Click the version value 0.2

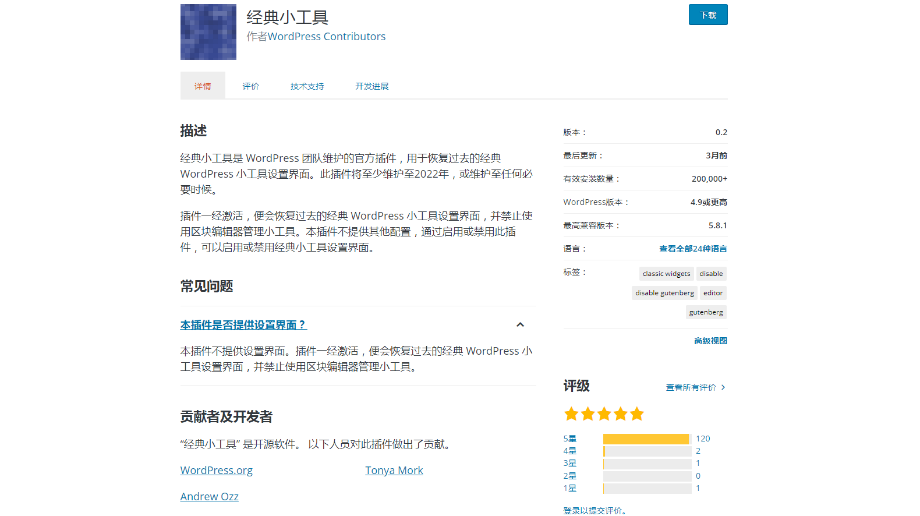click(721, 132)
